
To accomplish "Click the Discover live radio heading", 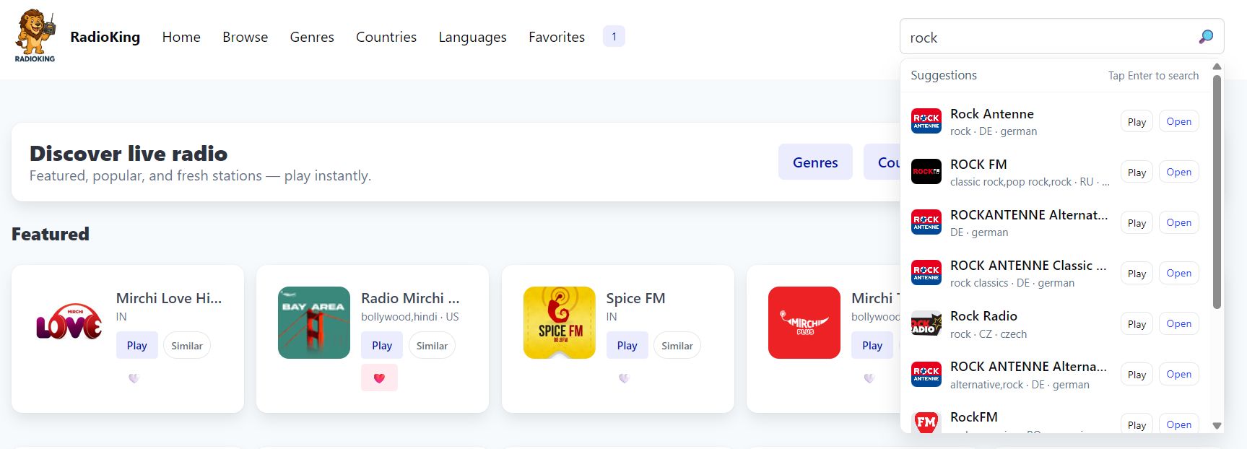I will point(129,154).
